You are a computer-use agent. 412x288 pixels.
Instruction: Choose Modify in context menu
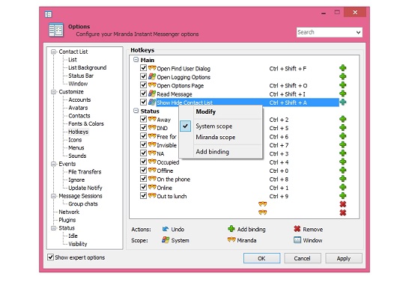tap(221, 112)
